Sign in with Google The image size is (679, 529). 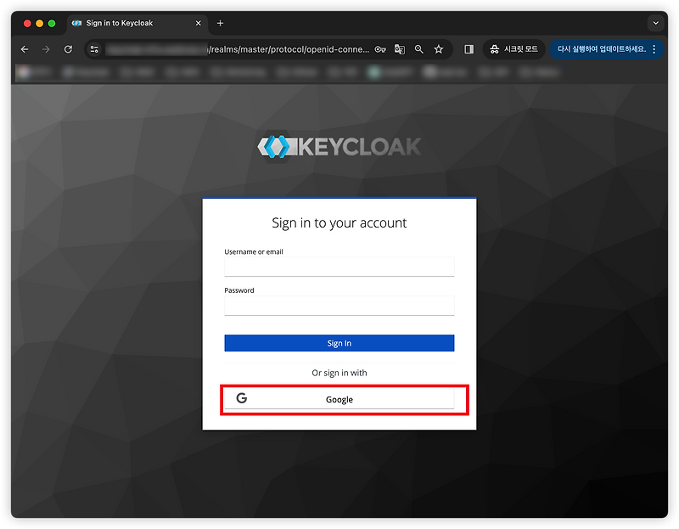pyautogui.click(x=339, y=398)
